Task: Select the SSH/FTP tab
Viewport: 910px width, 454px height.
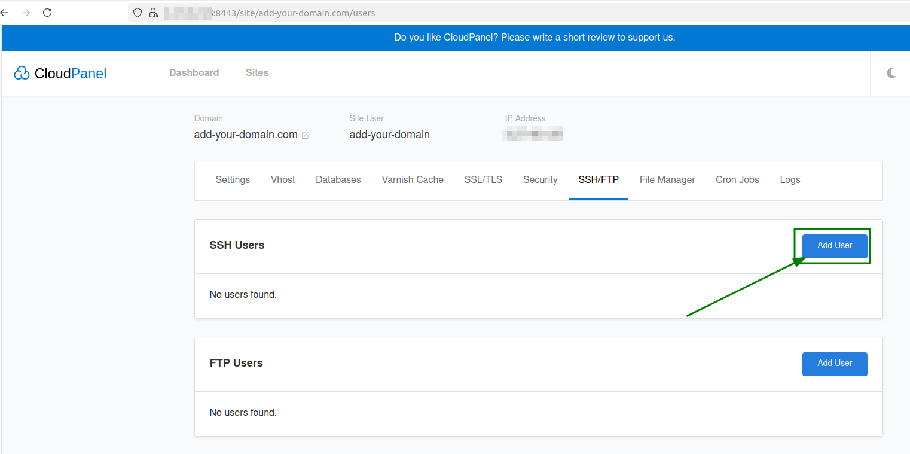Action: point(598,180)
